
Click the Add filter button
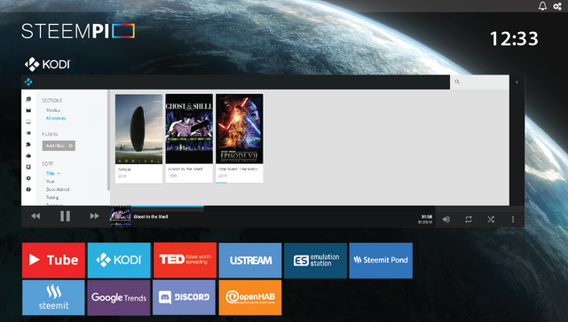59,145
